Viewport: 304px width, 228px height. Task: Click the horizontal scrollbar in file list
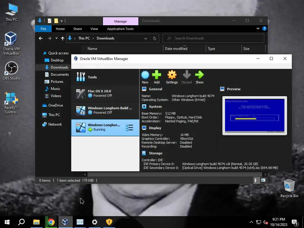point(175,174)
